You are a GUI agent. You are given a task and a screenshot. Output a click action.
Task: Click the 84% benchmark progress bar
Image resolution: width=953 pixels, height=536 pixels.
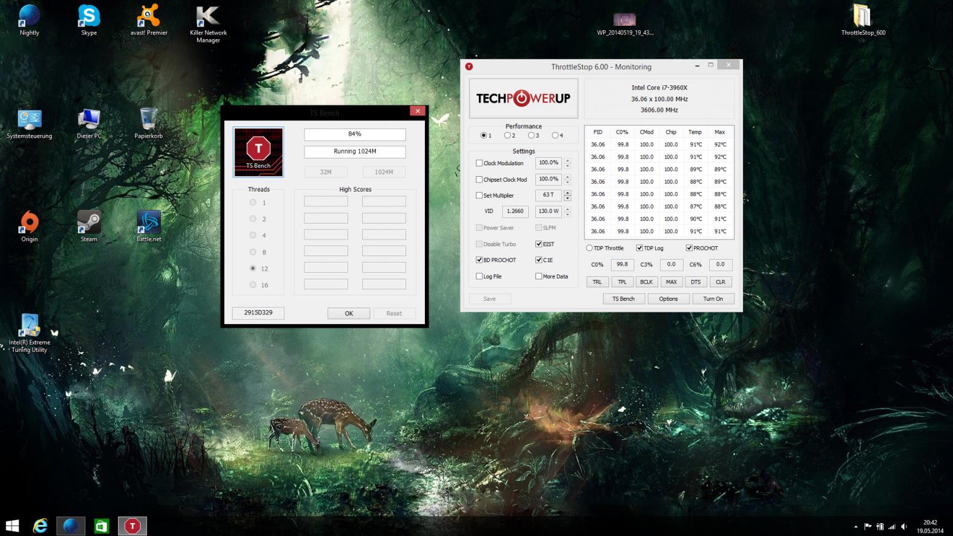pos(355,134)
